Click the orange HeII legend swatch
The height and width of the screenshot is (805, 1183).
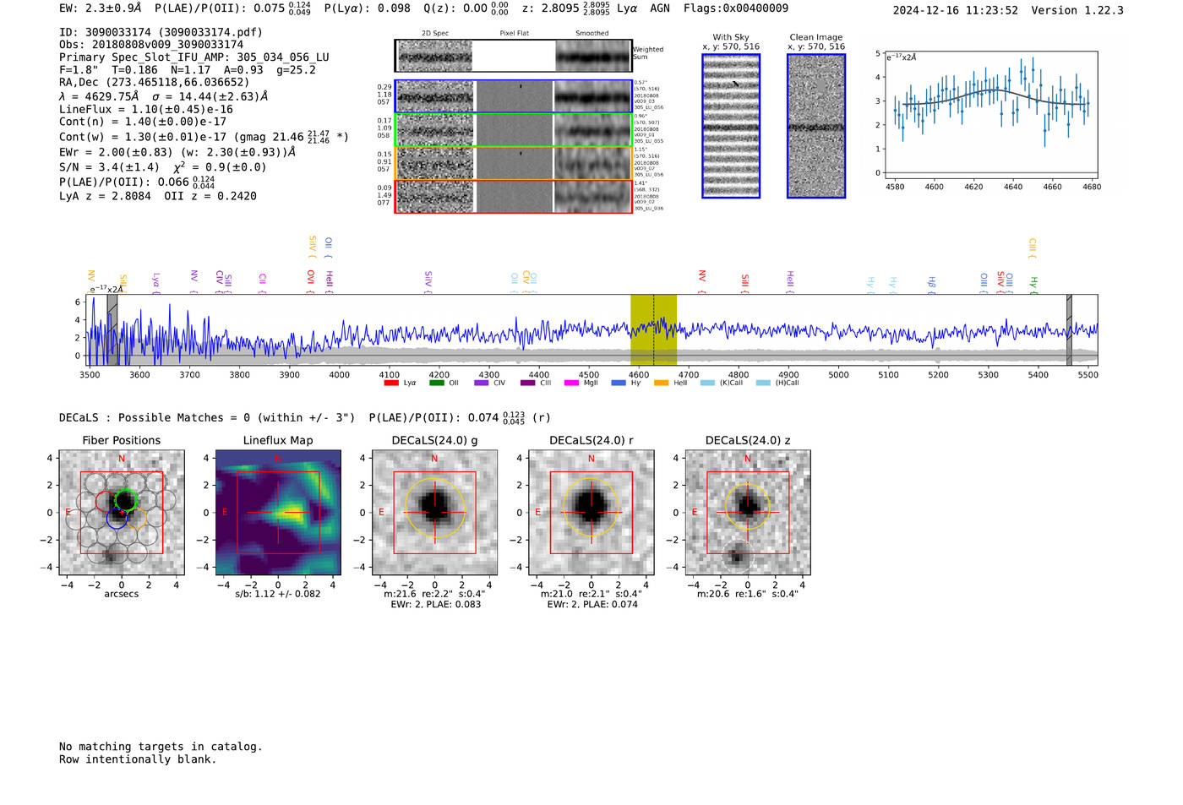tap(661, 383)
